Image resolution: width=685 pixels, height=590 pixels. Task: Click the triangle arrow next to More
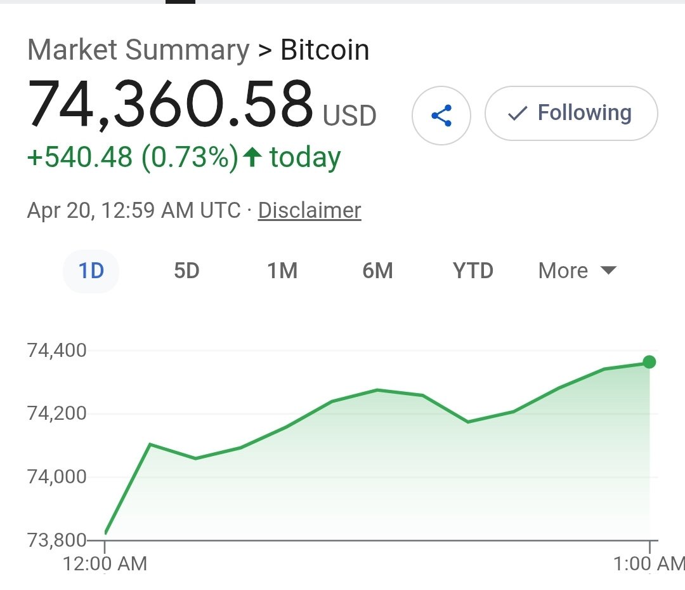608,271
